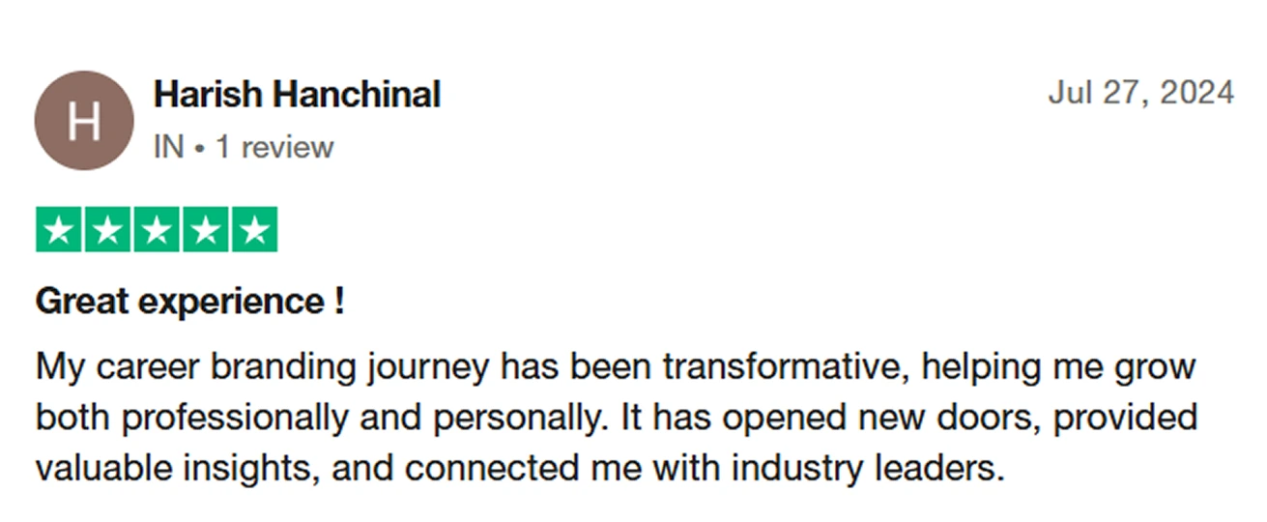
Task: Select the third star of the rating
Action: pos(157,230)
